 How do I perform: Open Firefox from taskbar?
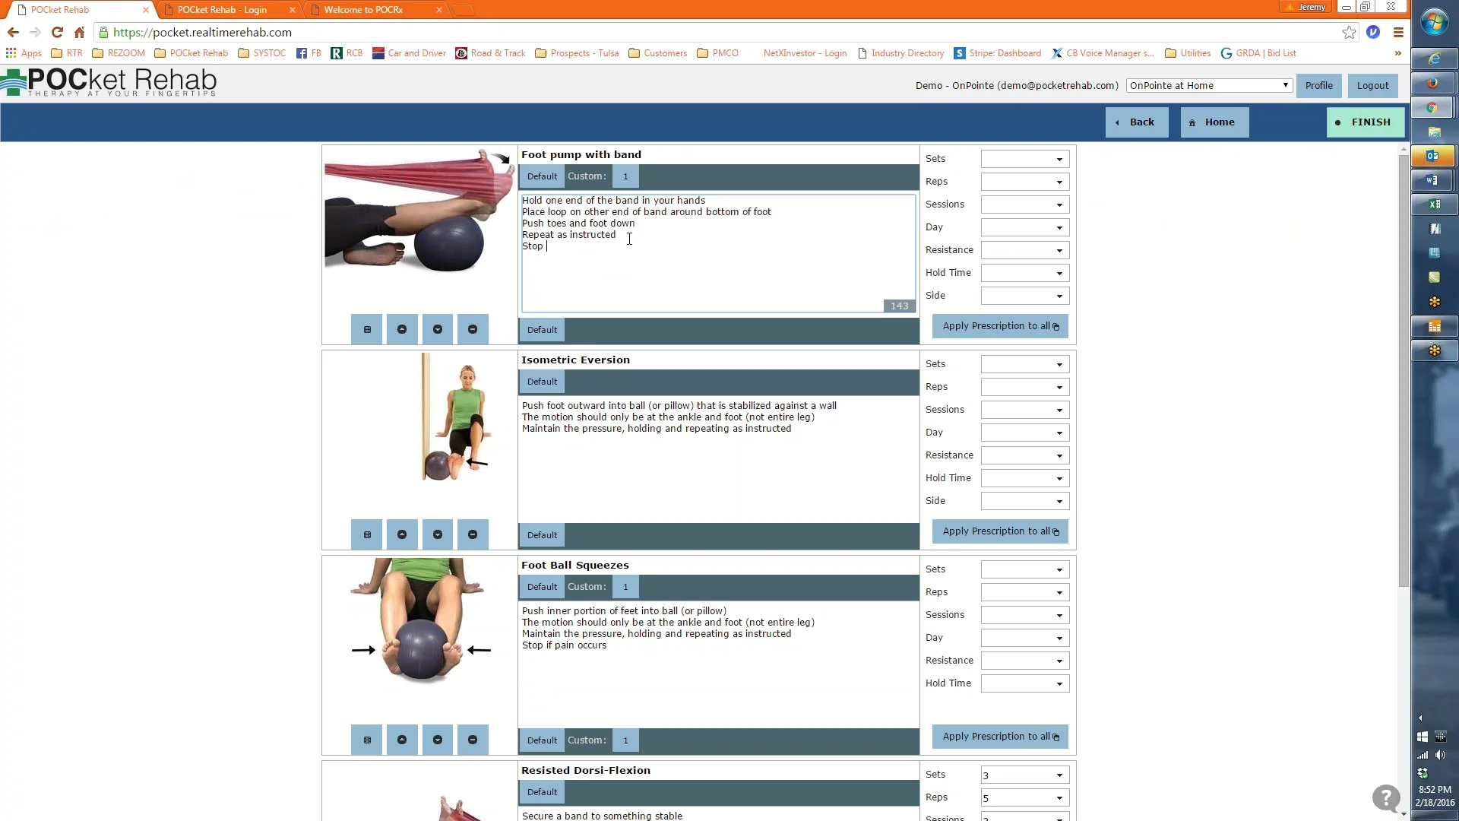click(x=1434, y=83)
